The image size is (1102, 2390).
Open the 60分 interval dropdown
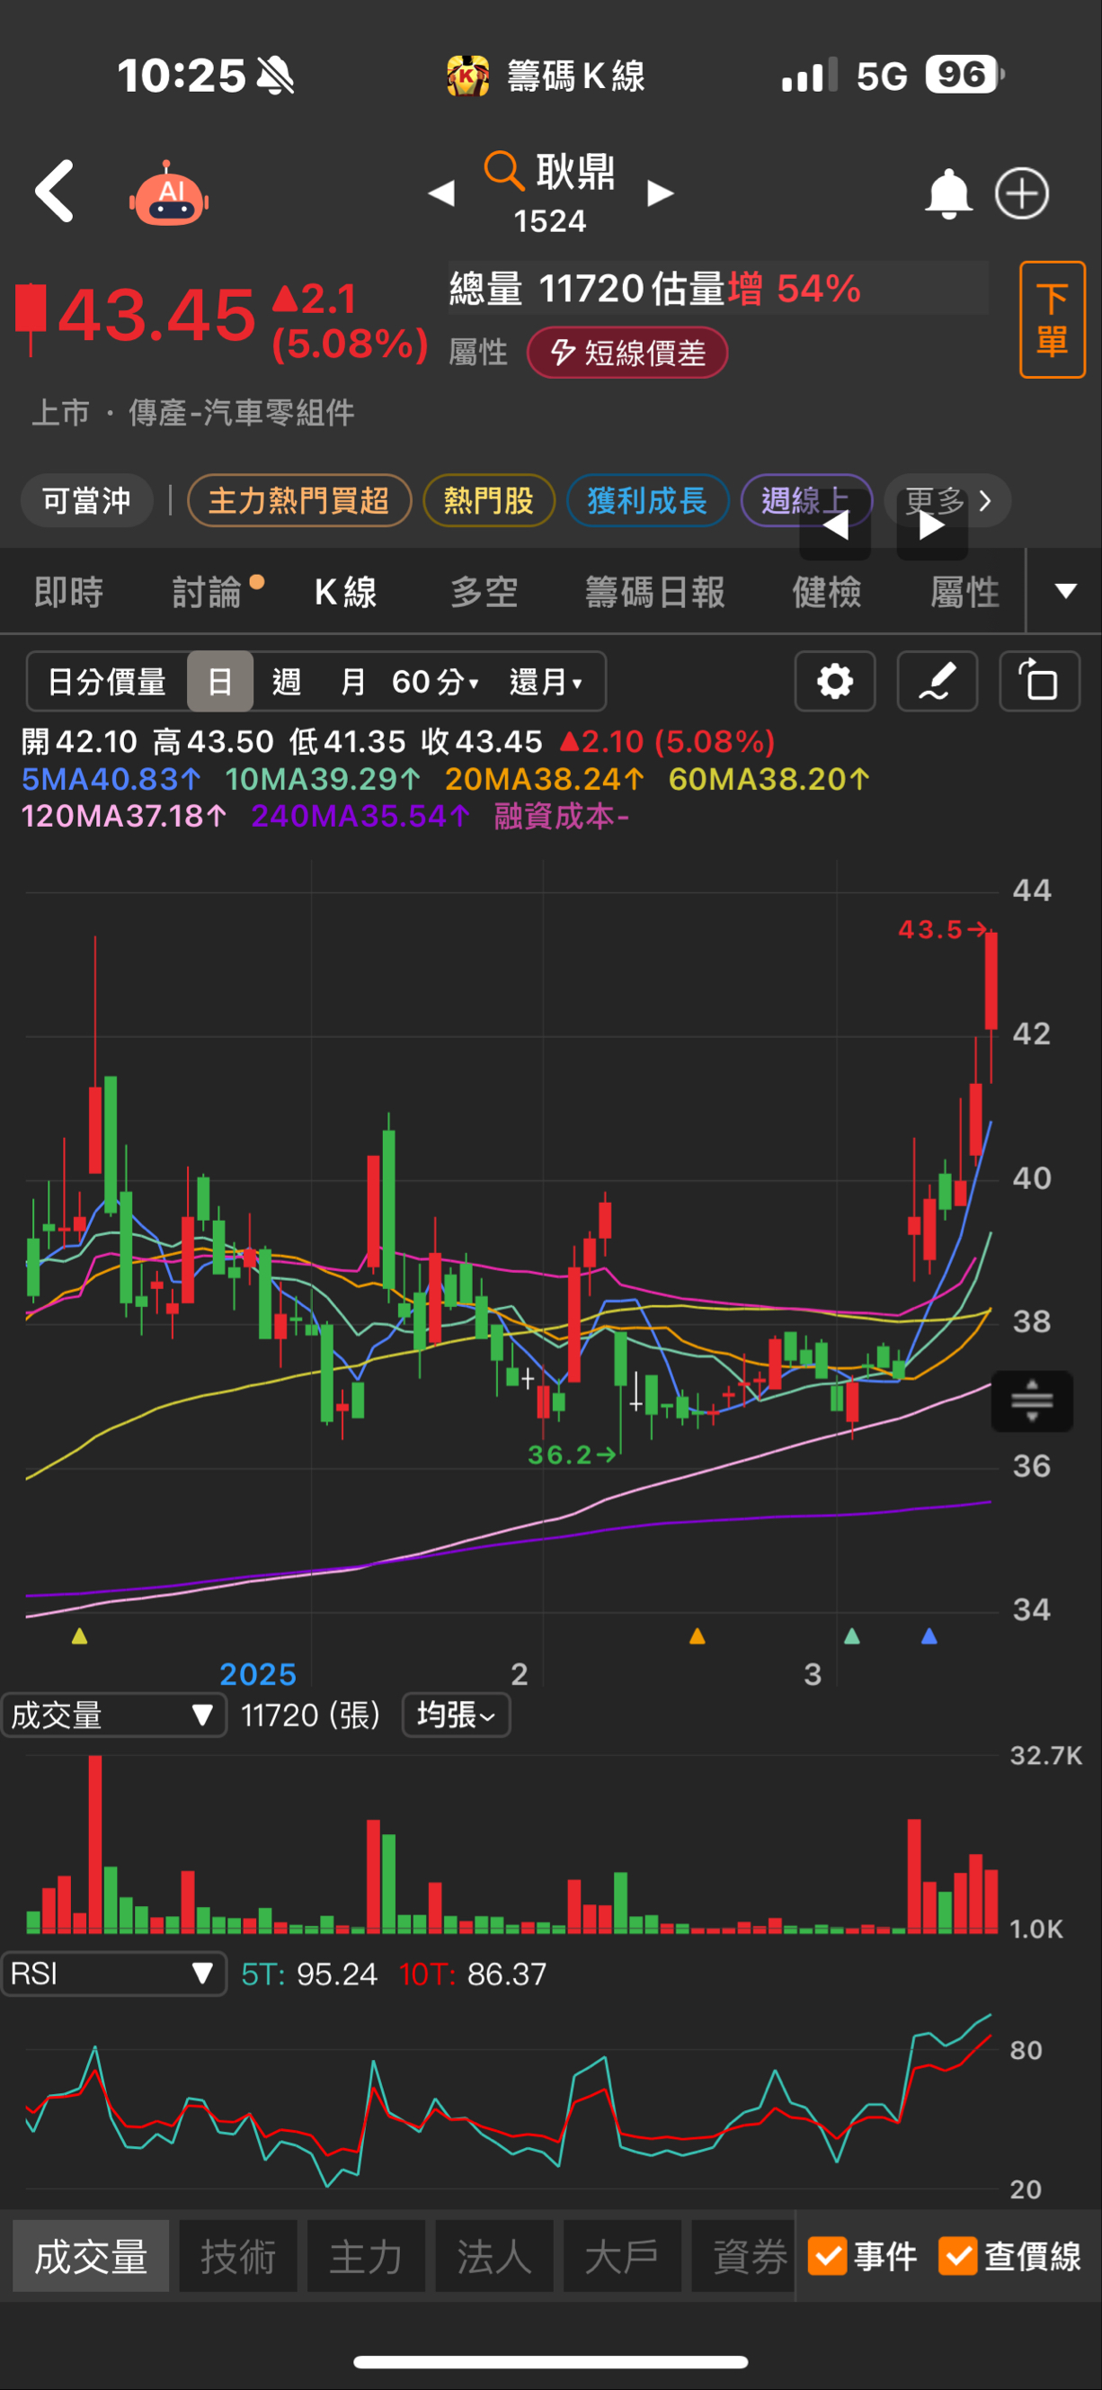coord(435,682)
